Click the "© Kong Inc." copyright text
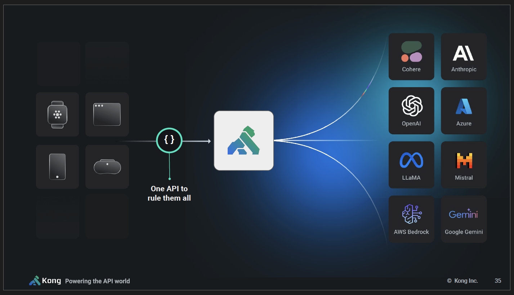The image size is (514, 295). [462, 281]
